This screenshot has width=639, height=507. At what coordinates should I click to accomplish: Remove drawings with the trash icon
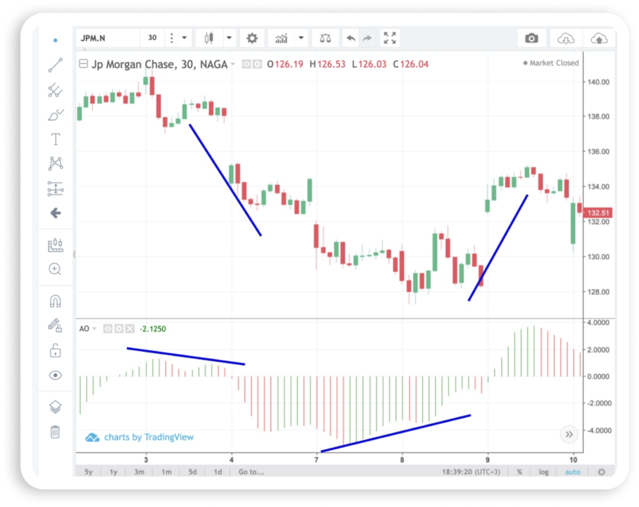(x=55, y=431)
